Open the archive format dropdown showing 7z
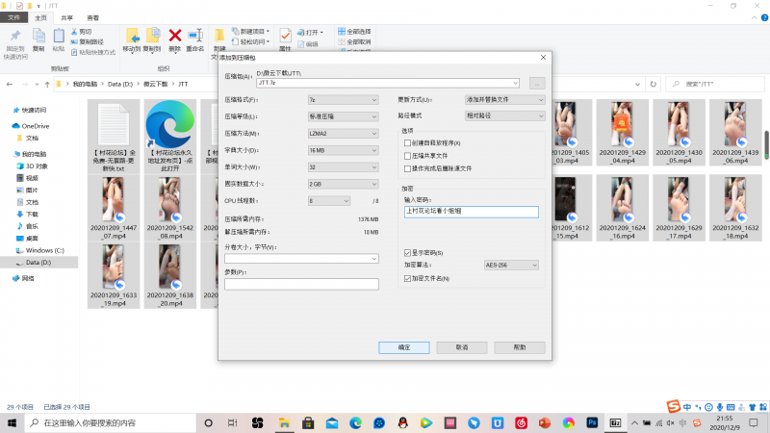 (343, 99)
